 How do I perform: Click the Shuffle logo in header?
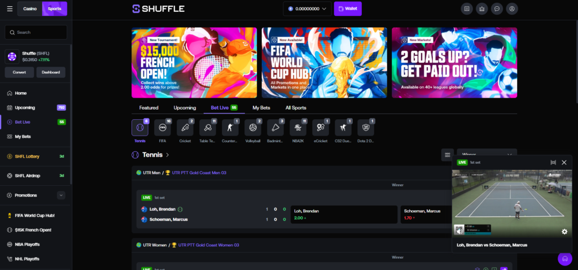click(159, 8)
